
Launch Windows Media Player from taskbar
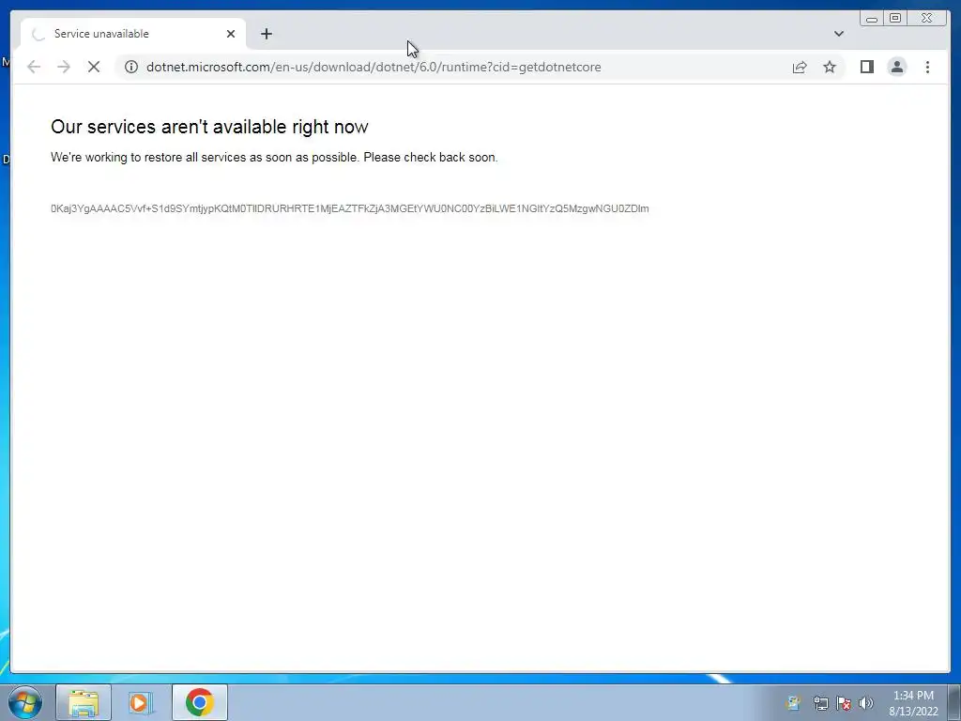[141, 702]
